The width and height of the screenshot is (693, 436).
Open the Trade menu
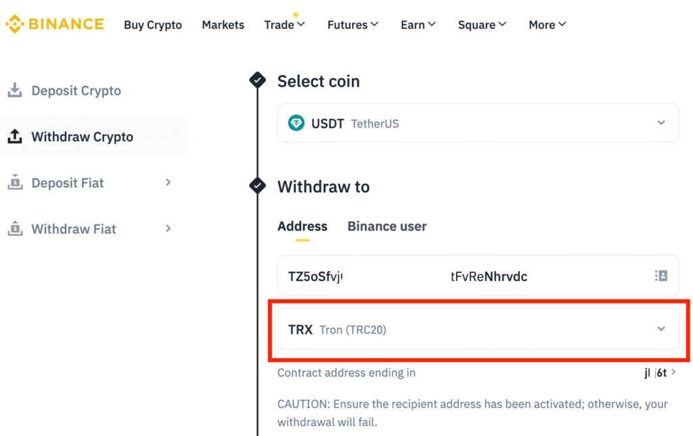click(284, 25)
